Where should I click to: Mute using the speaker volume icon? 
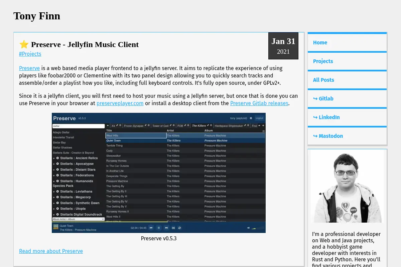(x=248, y=228)
